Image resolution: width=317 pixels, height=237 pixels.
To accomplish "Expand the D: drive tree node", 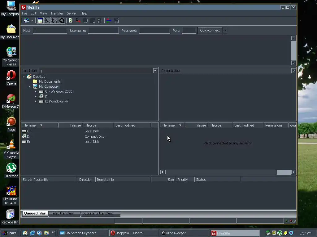I will (x=35, y=96).
